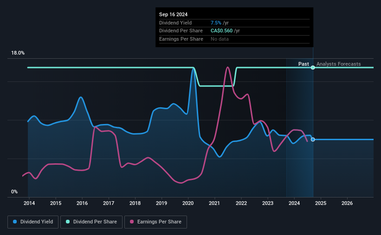381x235 pixels.
Task: Click the 0% y-axis label
Action: [x=14, y=192]
